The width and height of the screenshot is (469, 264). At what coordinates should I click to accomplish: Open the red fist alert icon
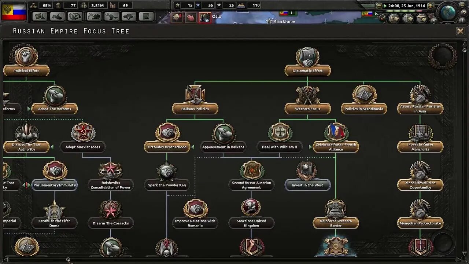point(191,18)
